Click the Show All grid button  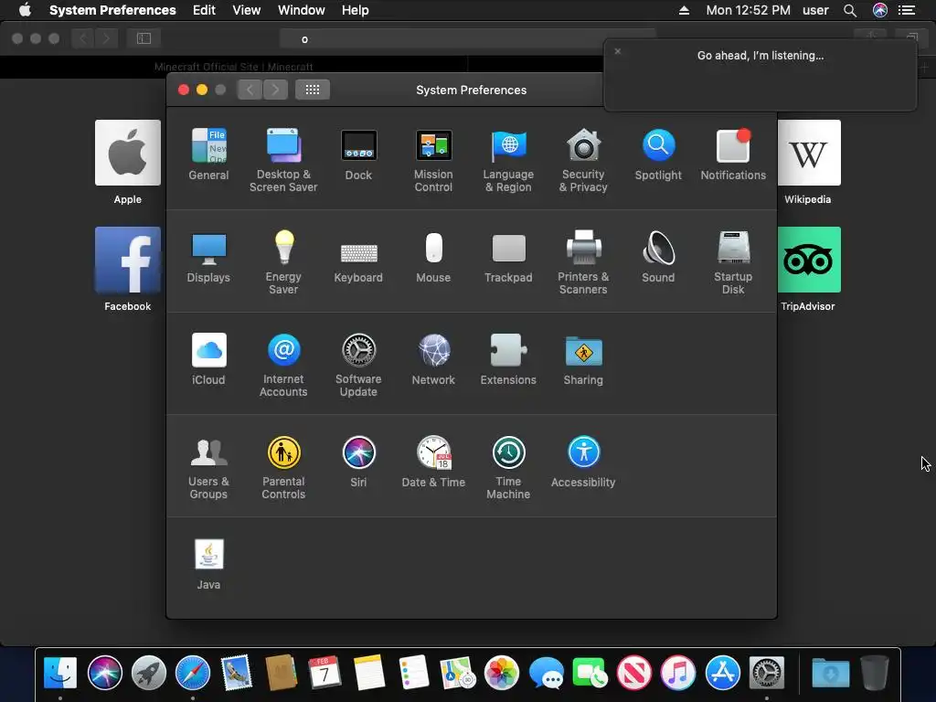click(x=313, y=90)
